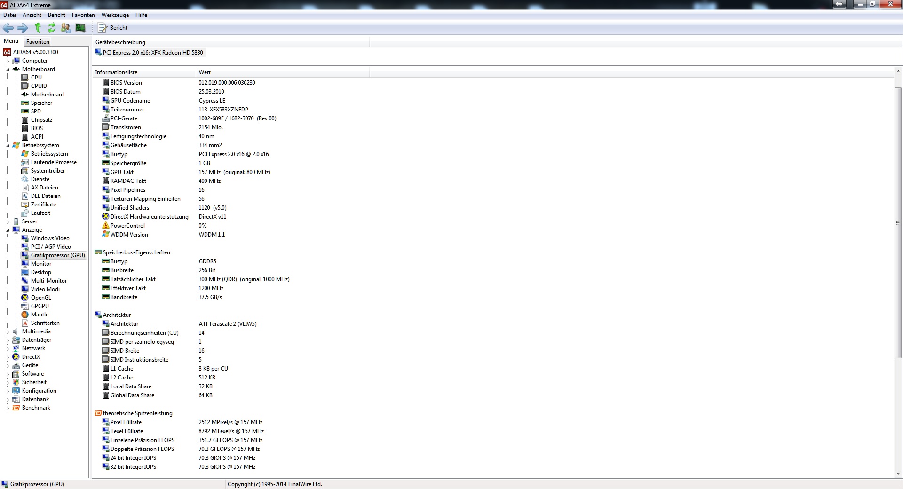The image size is (903, 489).
Task: Open the Chipsatz page
Action: [41, 120]
